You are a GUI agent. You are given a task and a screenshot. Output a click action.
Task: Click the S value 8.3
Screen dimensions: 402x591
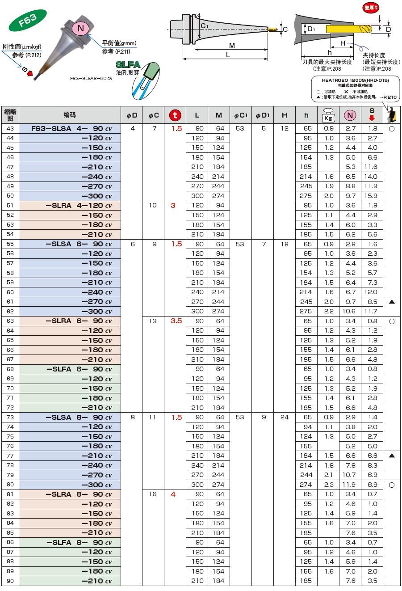coord(373,465)
